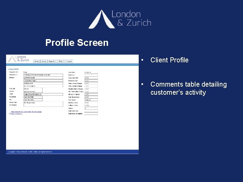Click the Telephone field label
Image resolution: width=243 pixels, height=182 pixels.
click(x=12, y=97)
